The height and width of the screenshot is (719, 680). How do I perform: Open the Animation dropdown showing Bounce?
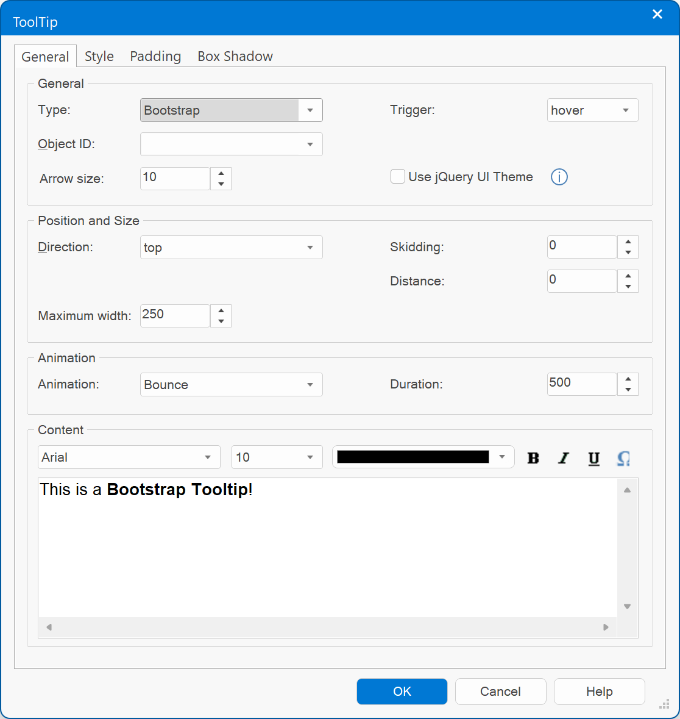click(232, 384)
